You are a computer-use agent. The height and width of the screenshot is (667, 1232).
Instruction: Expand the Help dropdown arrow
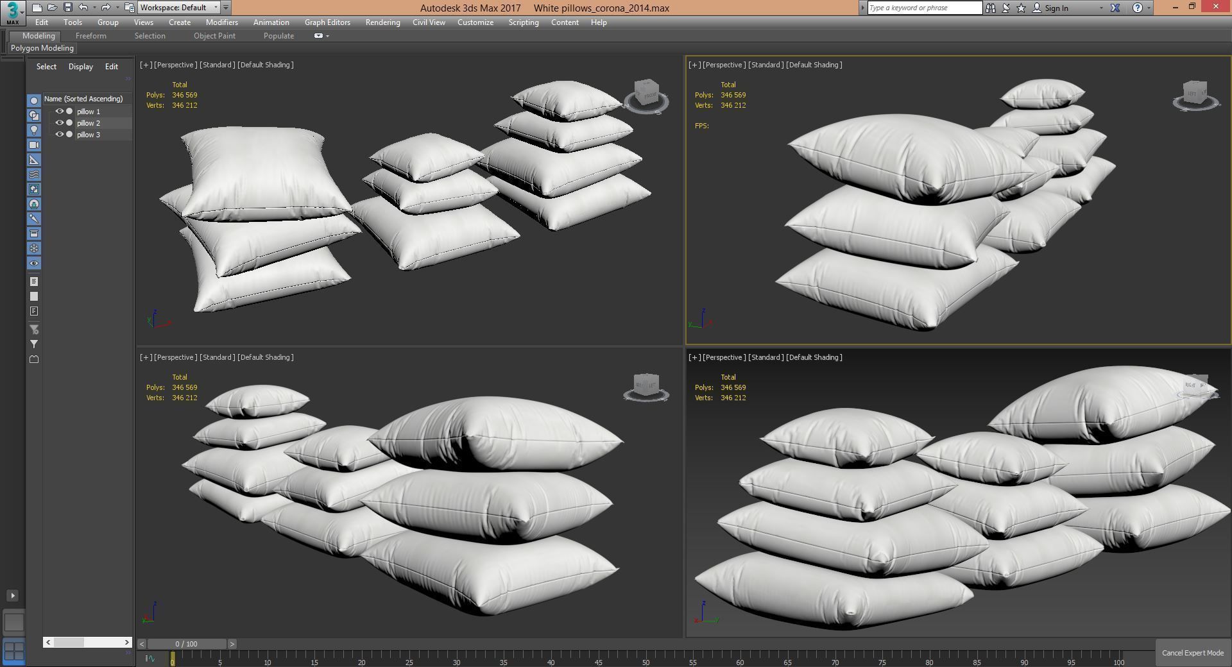[x=1149, y=8]
